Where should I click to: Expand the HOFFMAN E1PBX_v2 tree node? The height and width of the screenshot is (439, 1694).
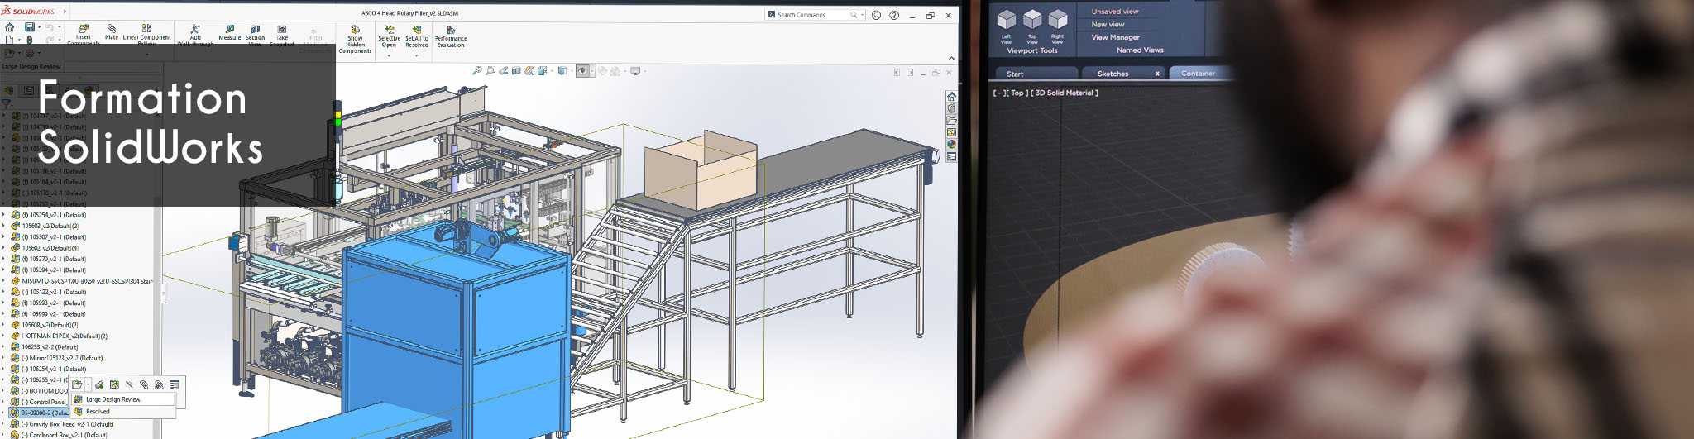click(3, 336)
